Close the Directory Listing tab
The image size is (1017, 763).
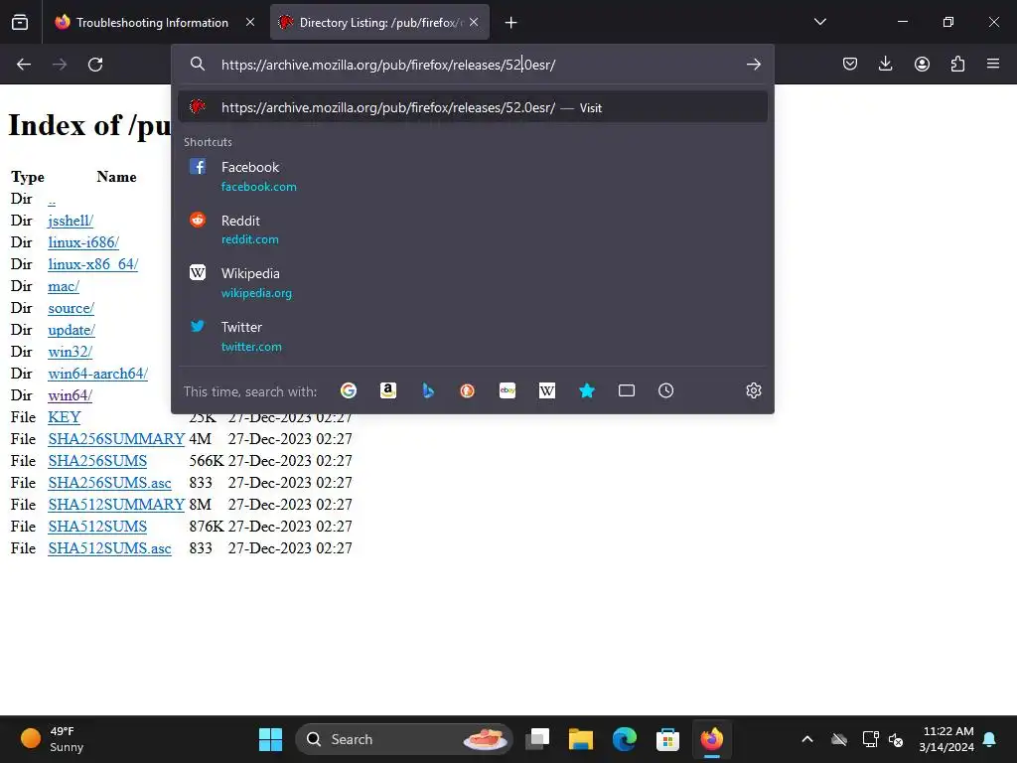(474, 22)
